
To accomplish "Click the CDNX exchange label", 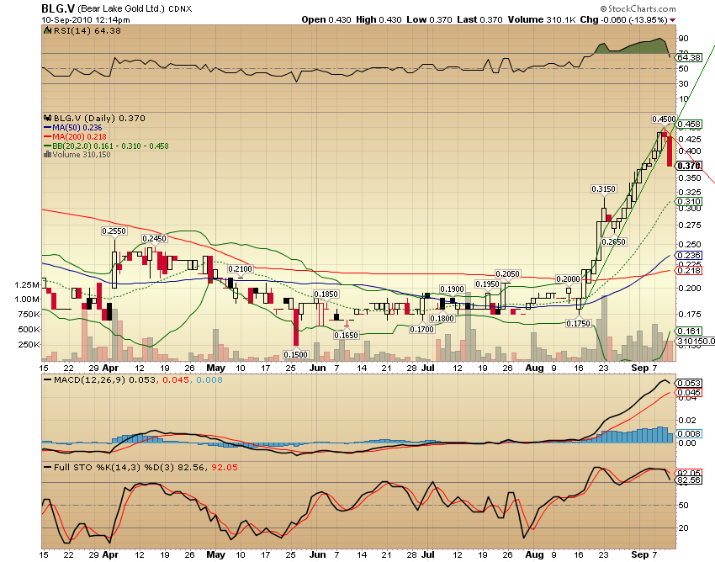I will 180,9.
